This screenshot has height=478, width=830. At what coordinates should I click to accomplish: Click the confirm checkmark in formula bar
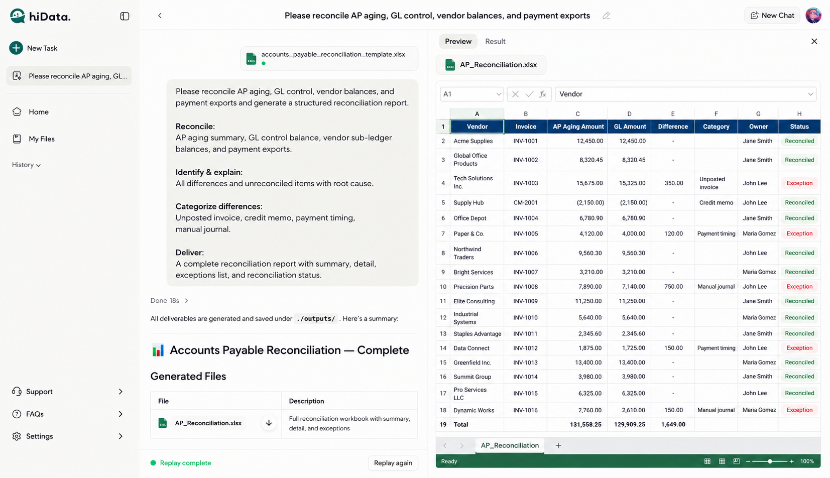tap(529, 94)
